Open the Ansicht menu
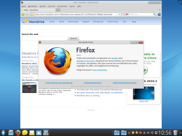 (x=43, y=6)
